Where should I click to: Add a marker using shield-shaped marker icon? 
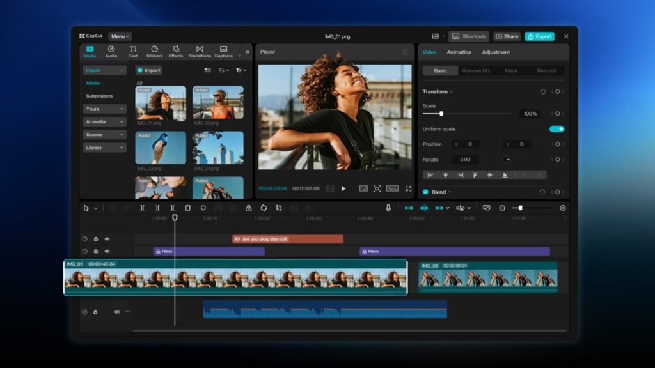pos(203,208)
